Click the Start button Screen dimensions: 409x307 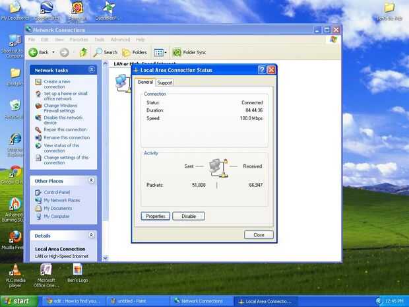18,301
